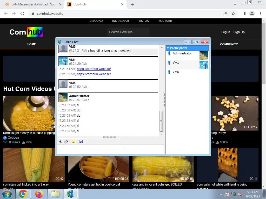Bookmark this page with the star icon
The height and width of the screenshot is (199, 266).
(x=233, y=13)
